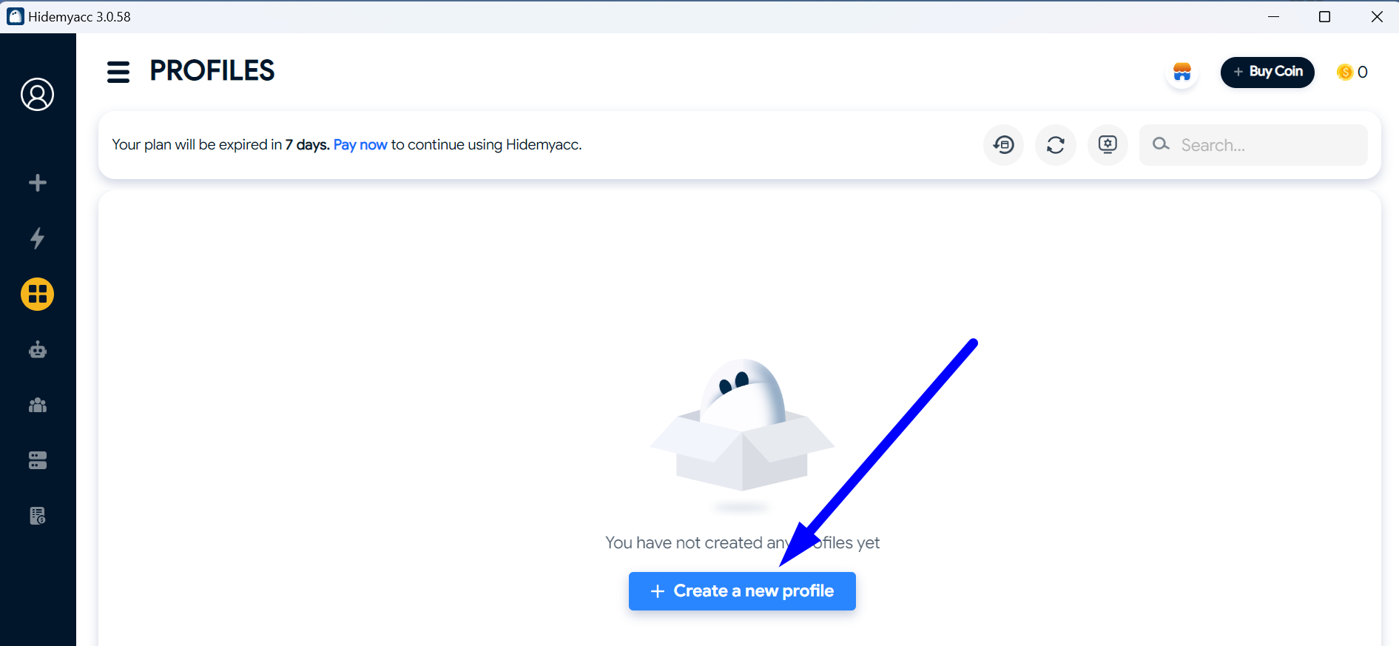
Task: Open the account avatar in the sidebar
Action: (38, 95)
